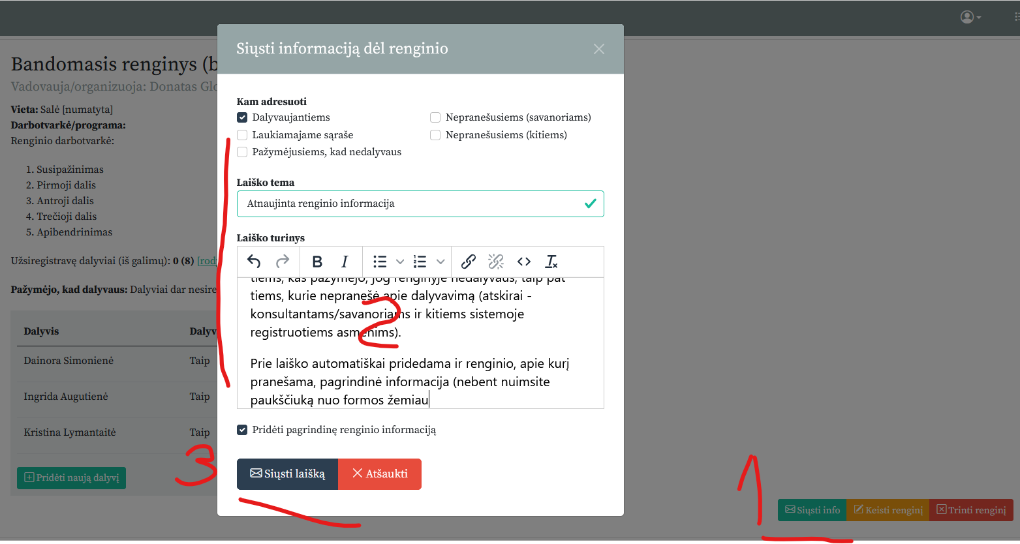Screen dimensions: 1020x544
Task: Clear text formatting in the editor
Action: click(551, 262)
